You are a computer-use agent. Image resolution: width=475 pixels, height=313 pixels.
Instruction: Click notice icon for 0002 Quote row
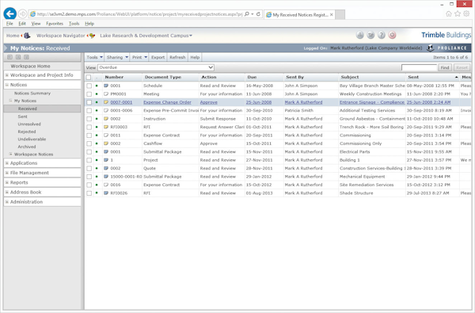(x=106, y=168)
